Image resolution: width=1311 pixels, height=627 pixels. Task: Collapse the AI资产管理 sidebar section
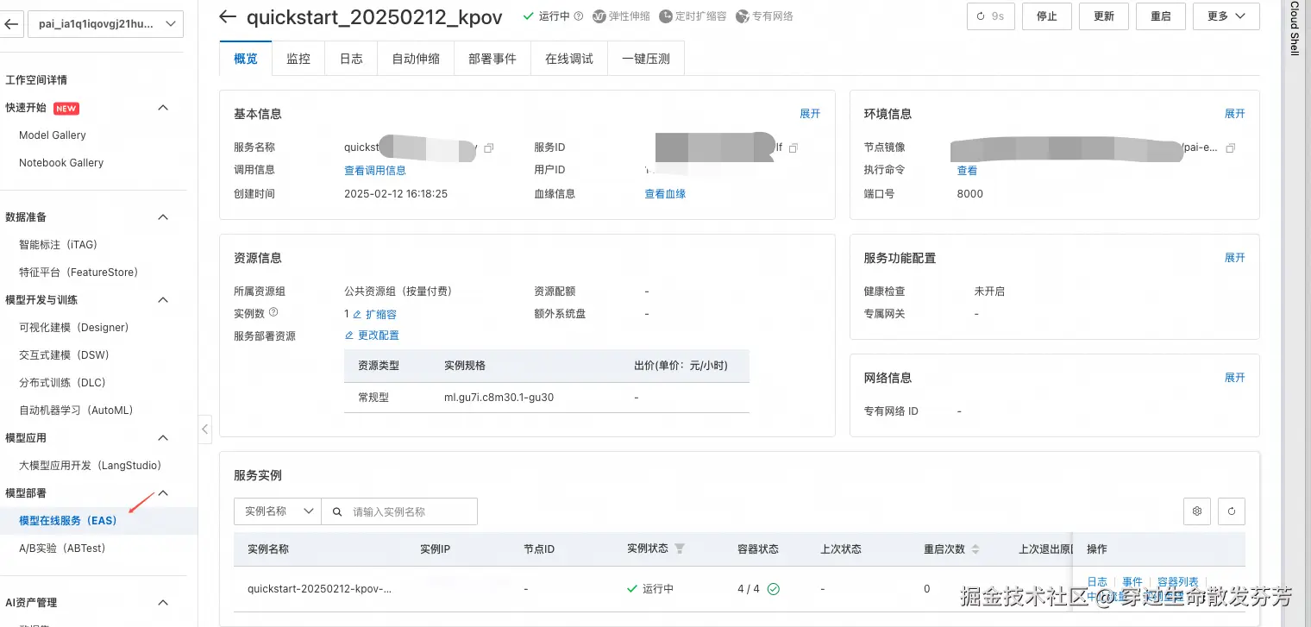pyautogui.click(x=163, y=603)
